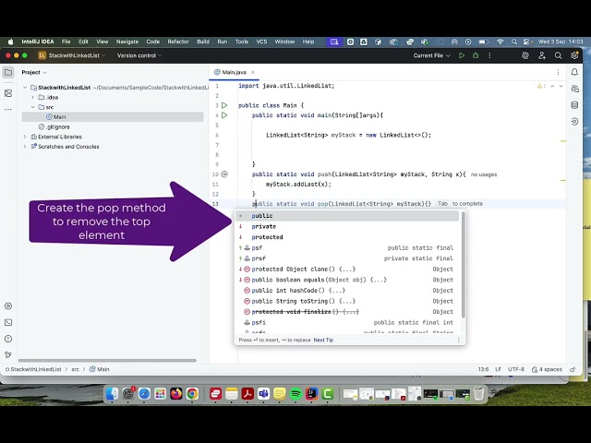Collapse the src folder
Screen dimensions: 591x443
point(33,107)
